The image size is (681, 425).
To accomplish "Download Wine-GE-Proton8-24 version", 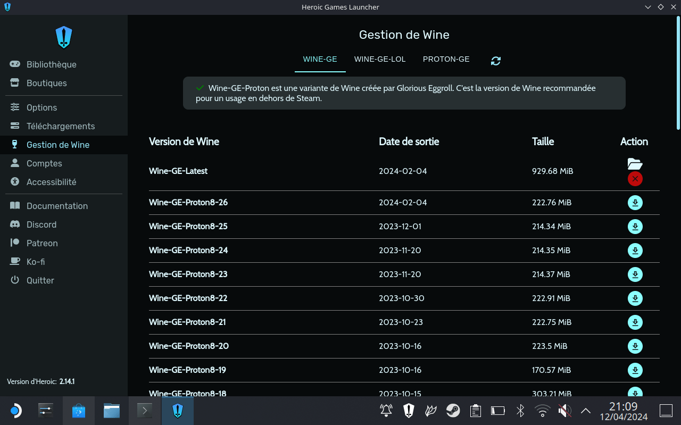I will tap(635, 251).
